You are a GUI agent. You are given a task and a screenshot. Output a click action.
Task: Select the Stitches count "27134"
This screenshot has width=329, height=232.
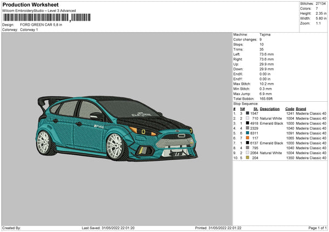[321, 4]
